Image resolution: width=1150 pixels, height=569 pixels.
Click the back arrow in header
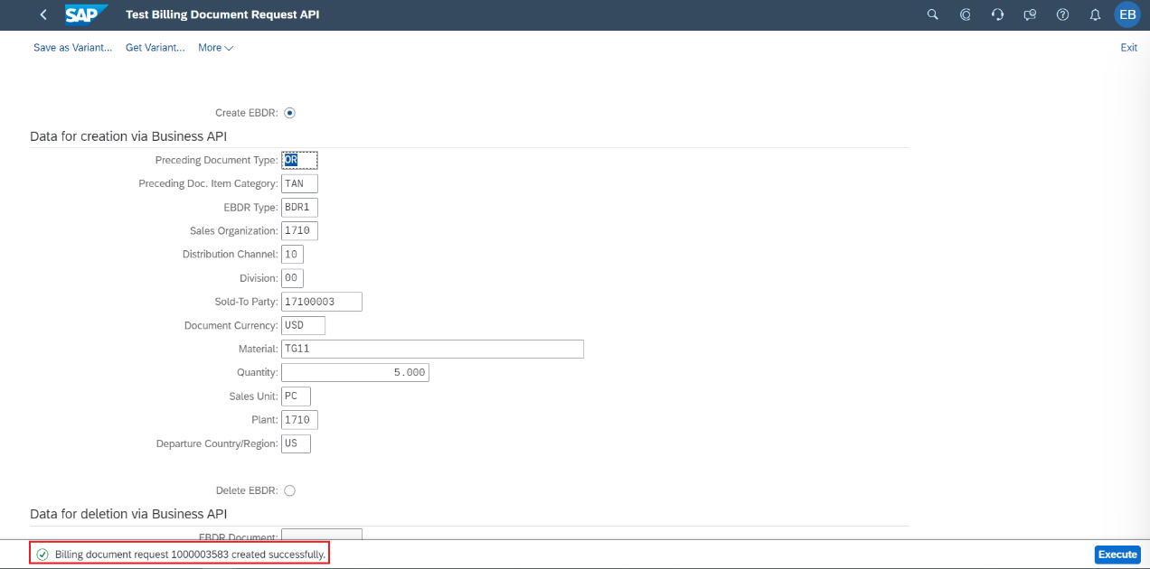click(x=43, y=15)
